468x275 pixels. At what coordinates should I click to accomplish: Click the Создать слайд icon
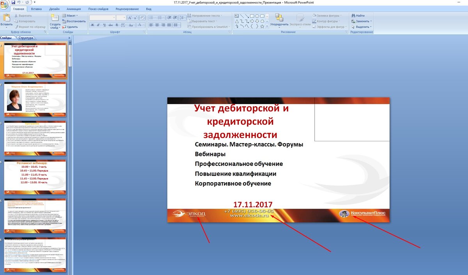point(55,18)
